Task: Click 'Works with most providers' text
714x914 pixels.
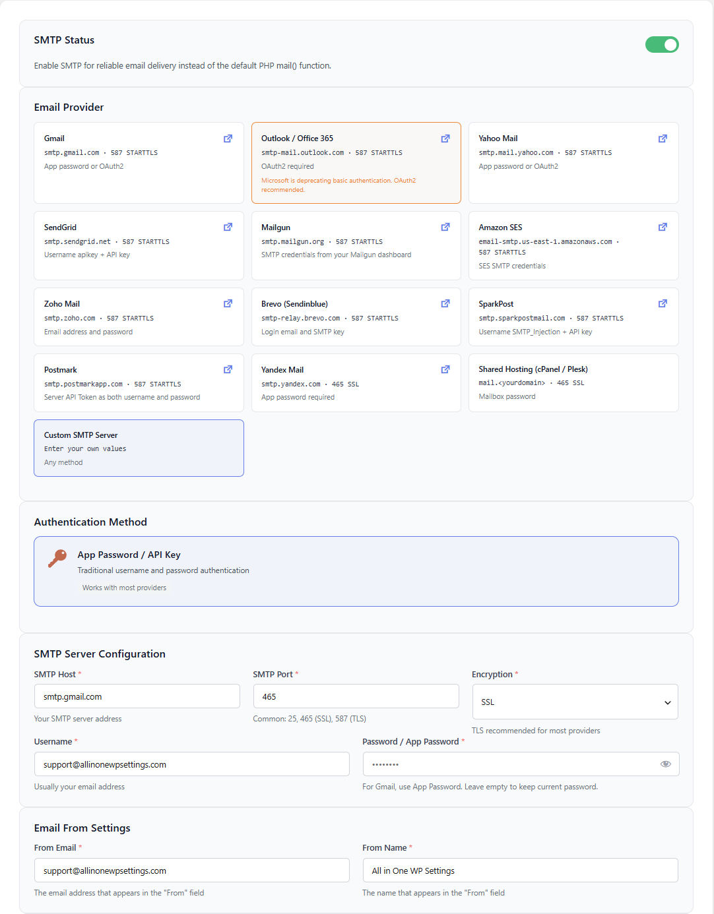Action: [124, 588]
